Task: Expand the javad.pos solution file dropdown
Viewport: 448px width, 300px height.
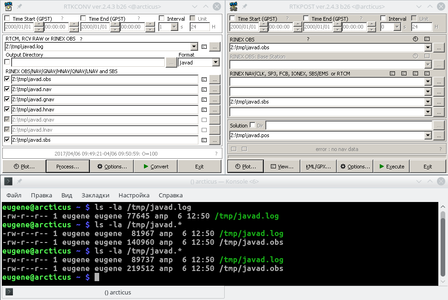Action: [427, 136]
